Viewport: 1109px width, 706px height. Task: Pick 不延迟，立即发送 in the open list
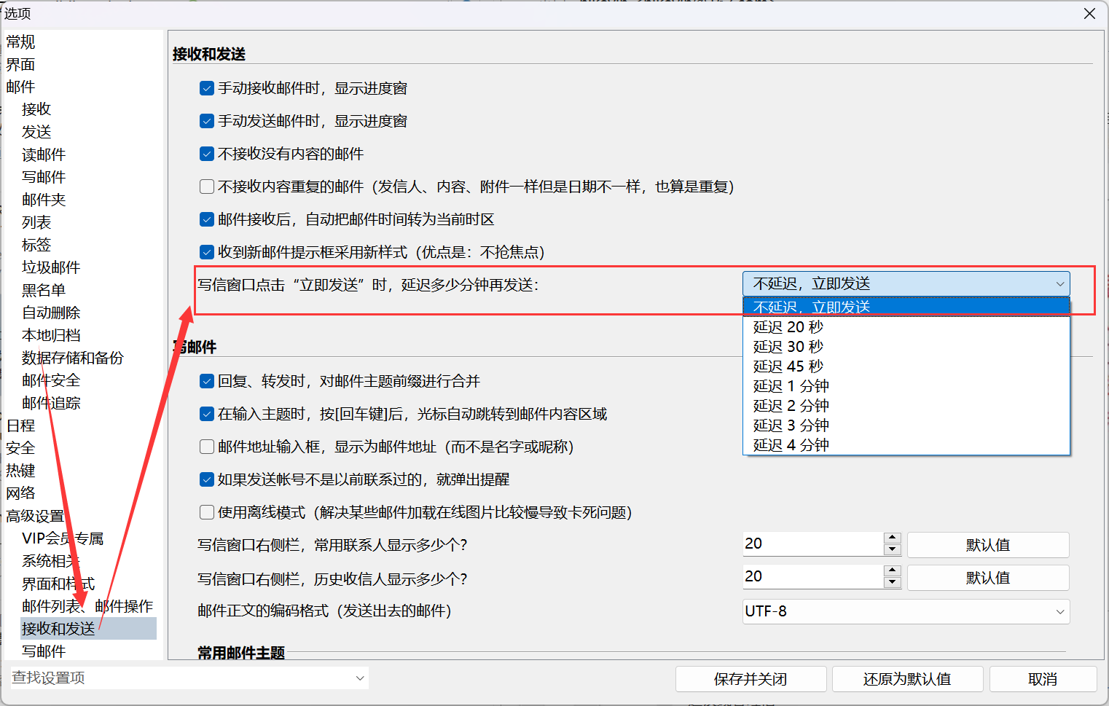(906, 307)
